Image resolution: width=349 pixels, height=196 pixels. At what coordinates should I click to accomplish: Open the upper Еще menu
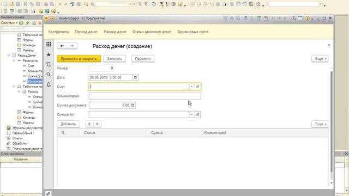click(320, 59)
